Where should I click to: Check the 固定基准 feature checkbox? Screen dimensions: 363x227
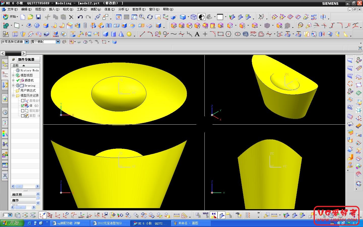point(23,111)
